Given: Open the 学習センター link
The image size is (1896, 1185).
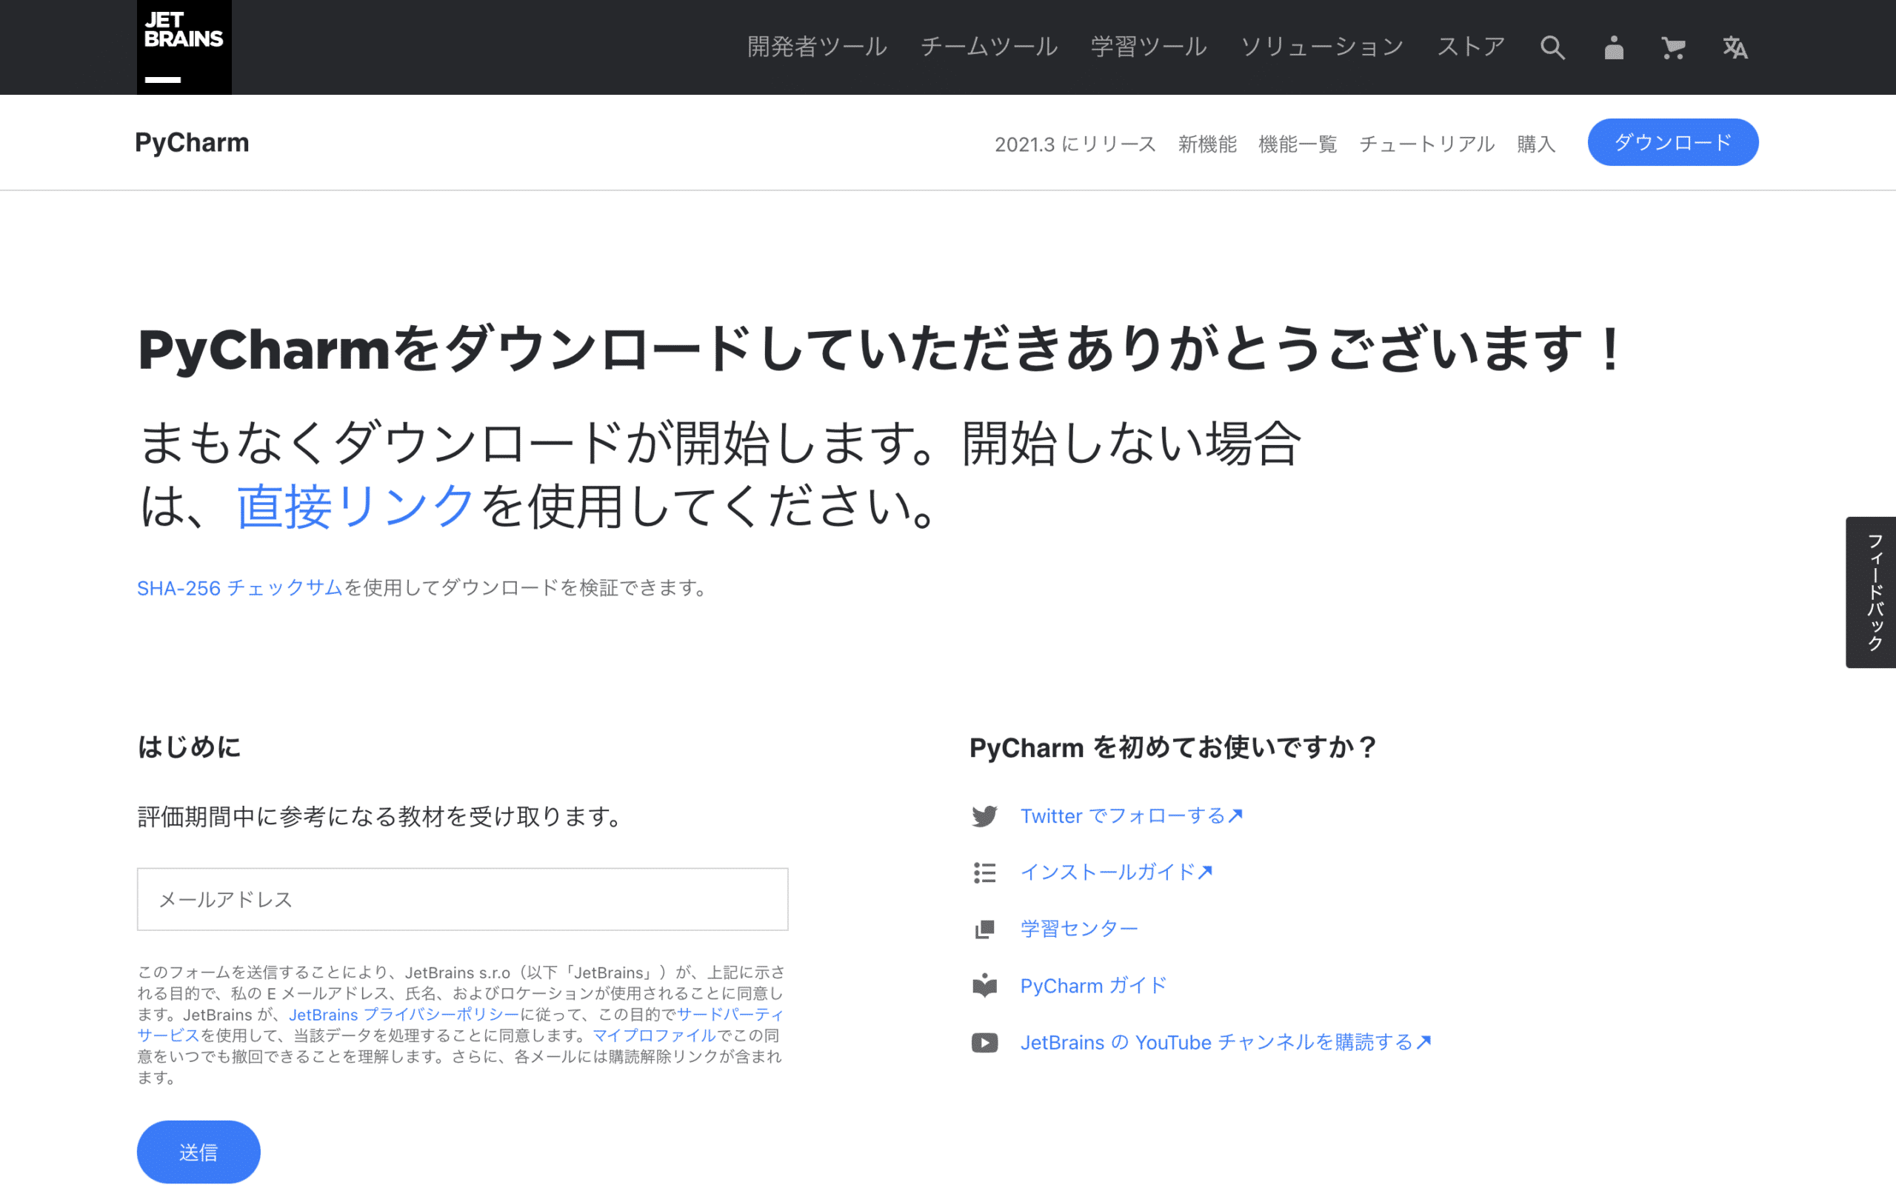Looking at the screenshot, I should click(x=1079, y=929).
